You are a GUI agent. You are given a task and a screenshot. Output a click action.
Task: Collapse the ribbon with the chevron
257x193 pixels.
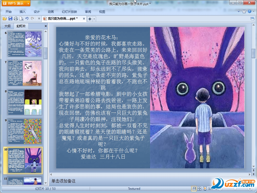(239, 12)
